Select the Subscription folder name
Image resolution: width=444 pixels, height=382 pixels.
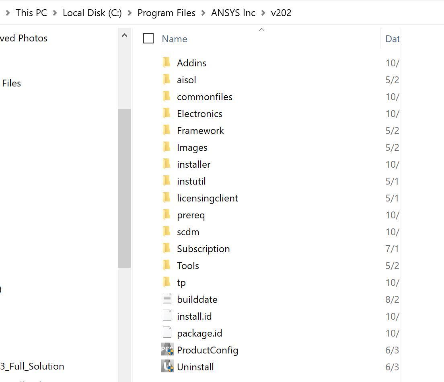tap(203, 249)
